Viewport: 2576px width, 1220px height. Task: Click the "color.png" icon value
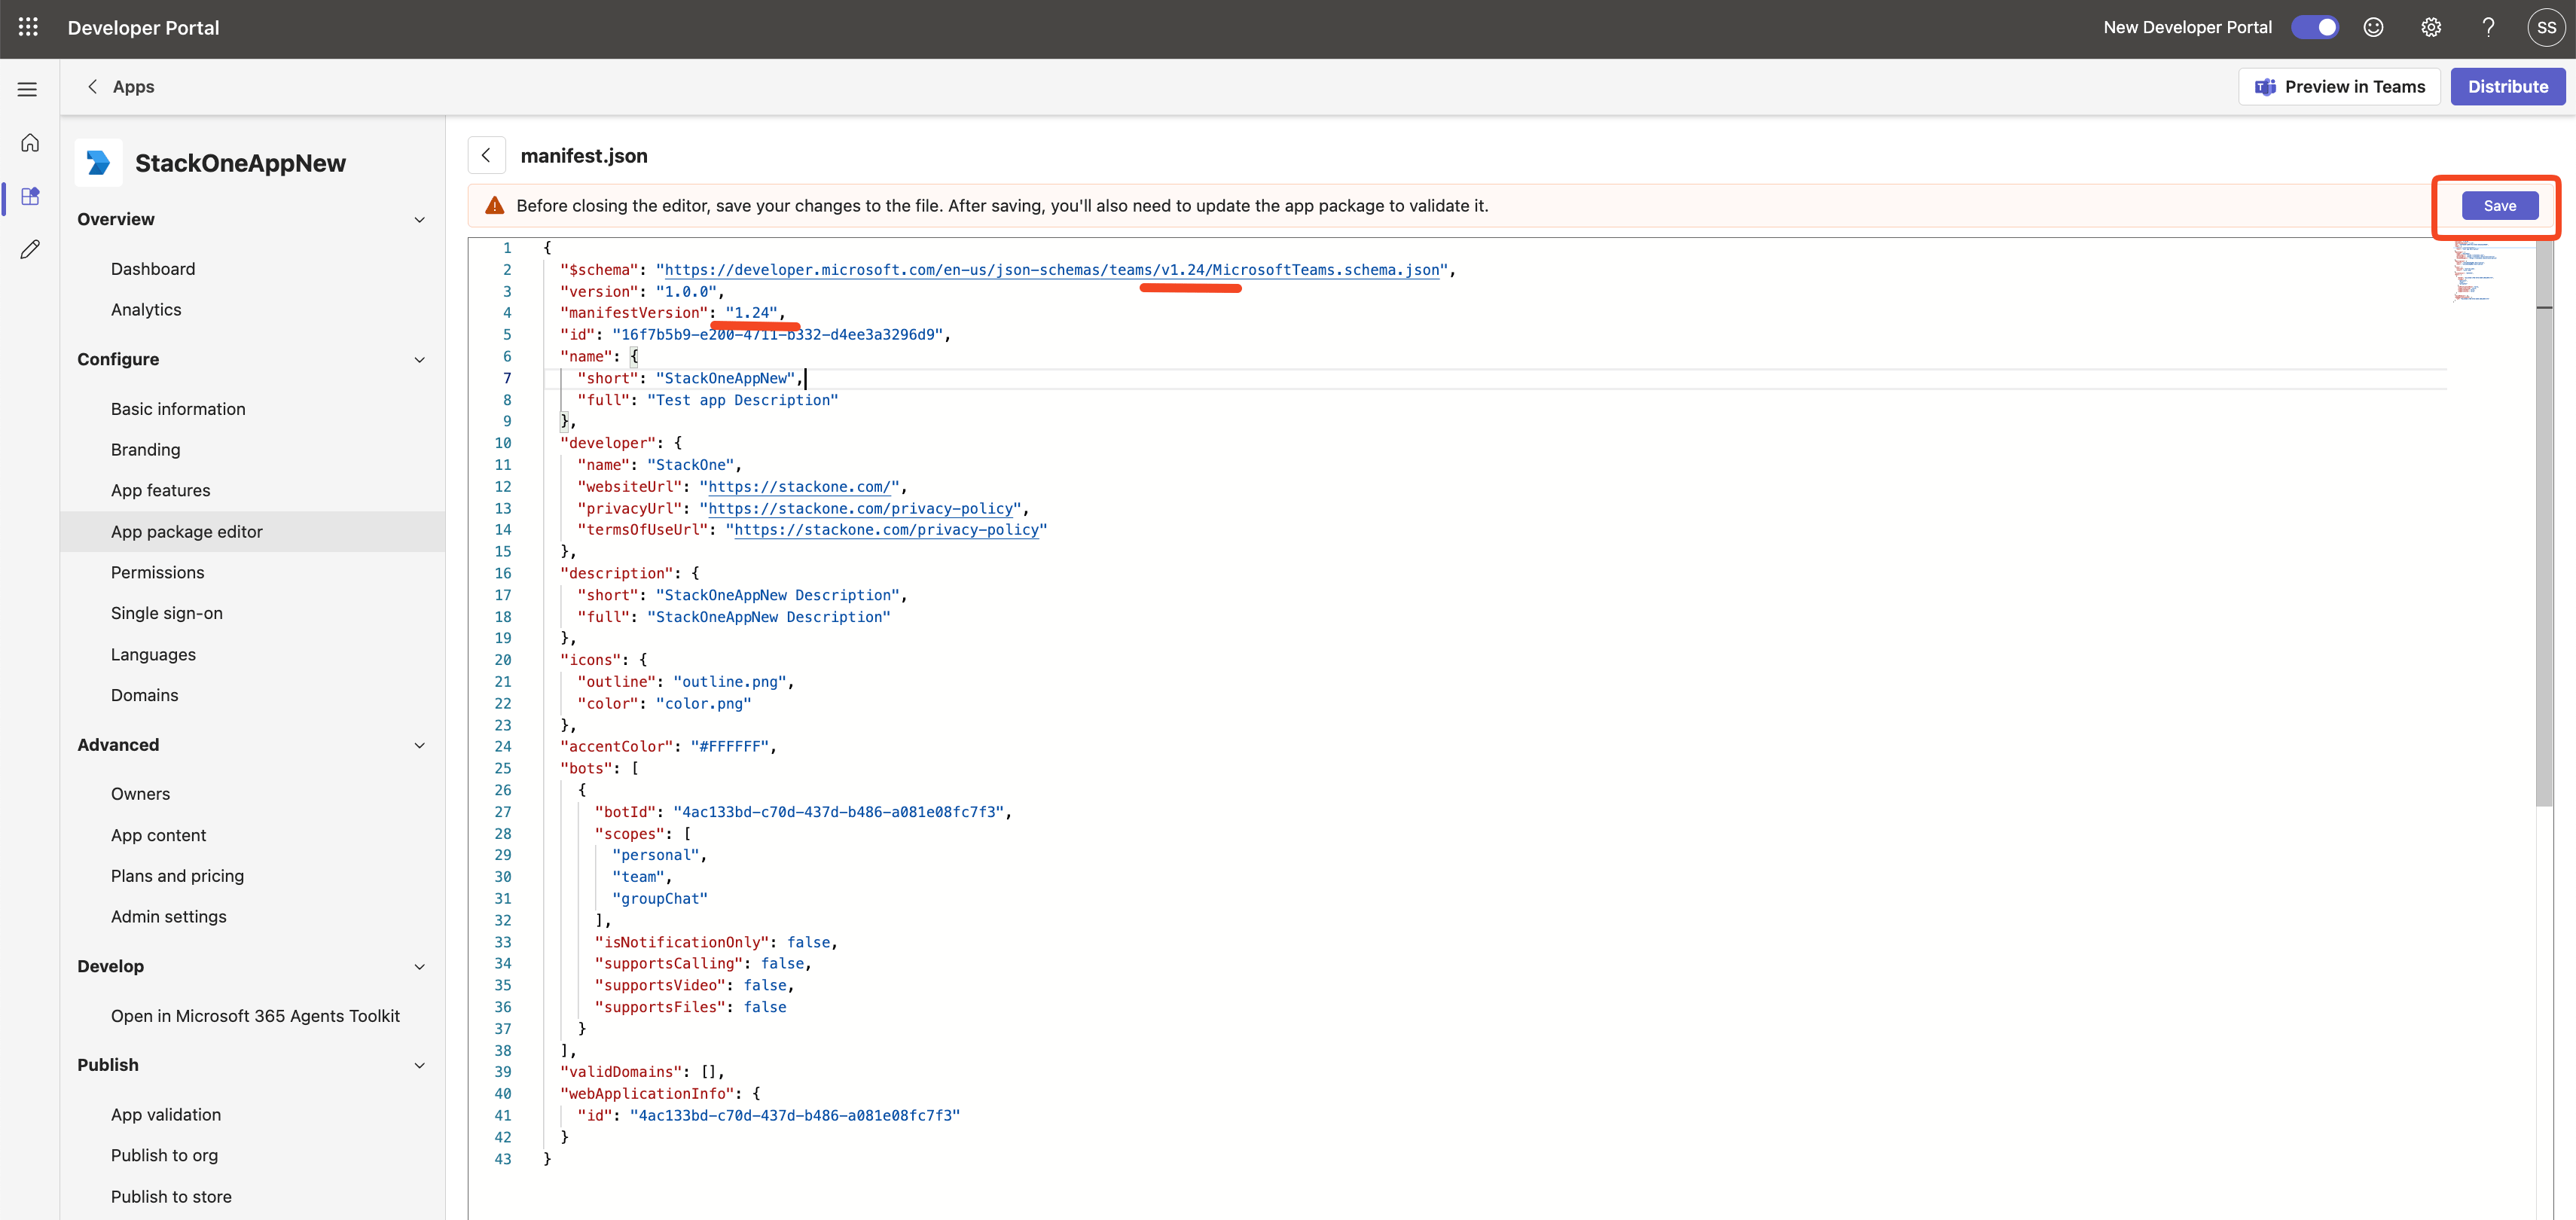(x=703, y=703)
